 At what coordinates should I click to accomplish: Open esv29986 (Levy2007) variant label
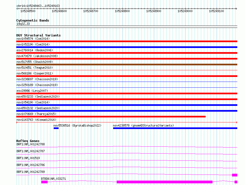[32, 91]
